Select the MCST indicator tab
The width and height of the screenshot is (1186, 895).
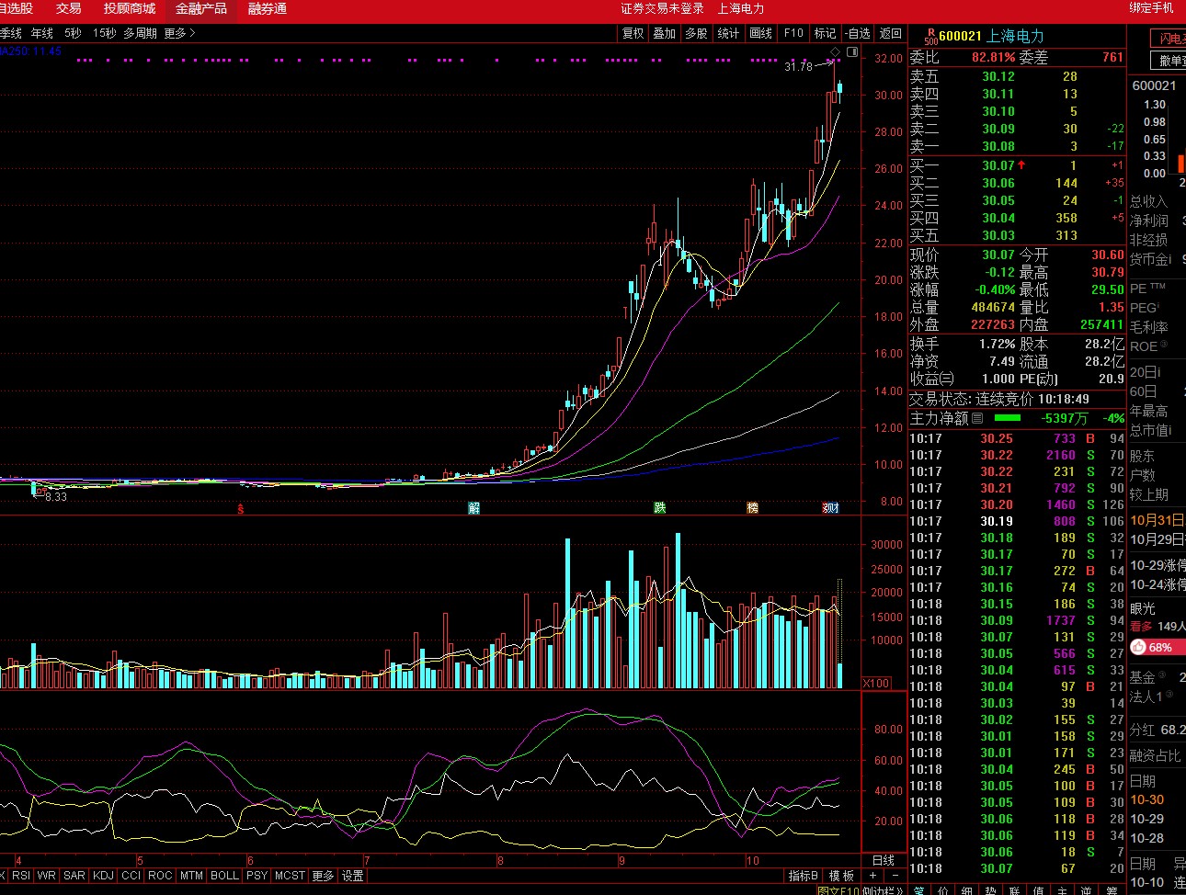pos(290,876)
